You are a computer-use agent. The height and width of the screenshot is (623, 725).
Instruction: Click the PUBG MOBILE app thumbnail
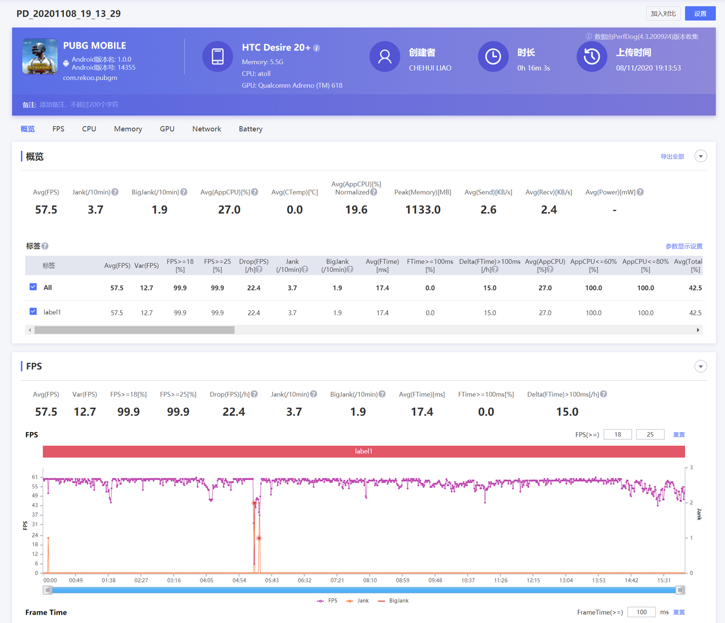pos(40,57)
